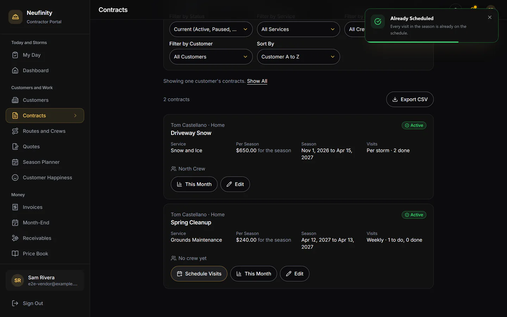The width and height of the screenshot is (507, 317).
Task: Schedule visits for Spring Cleanup
Action: pyautogui.click(x=199, y=274)
